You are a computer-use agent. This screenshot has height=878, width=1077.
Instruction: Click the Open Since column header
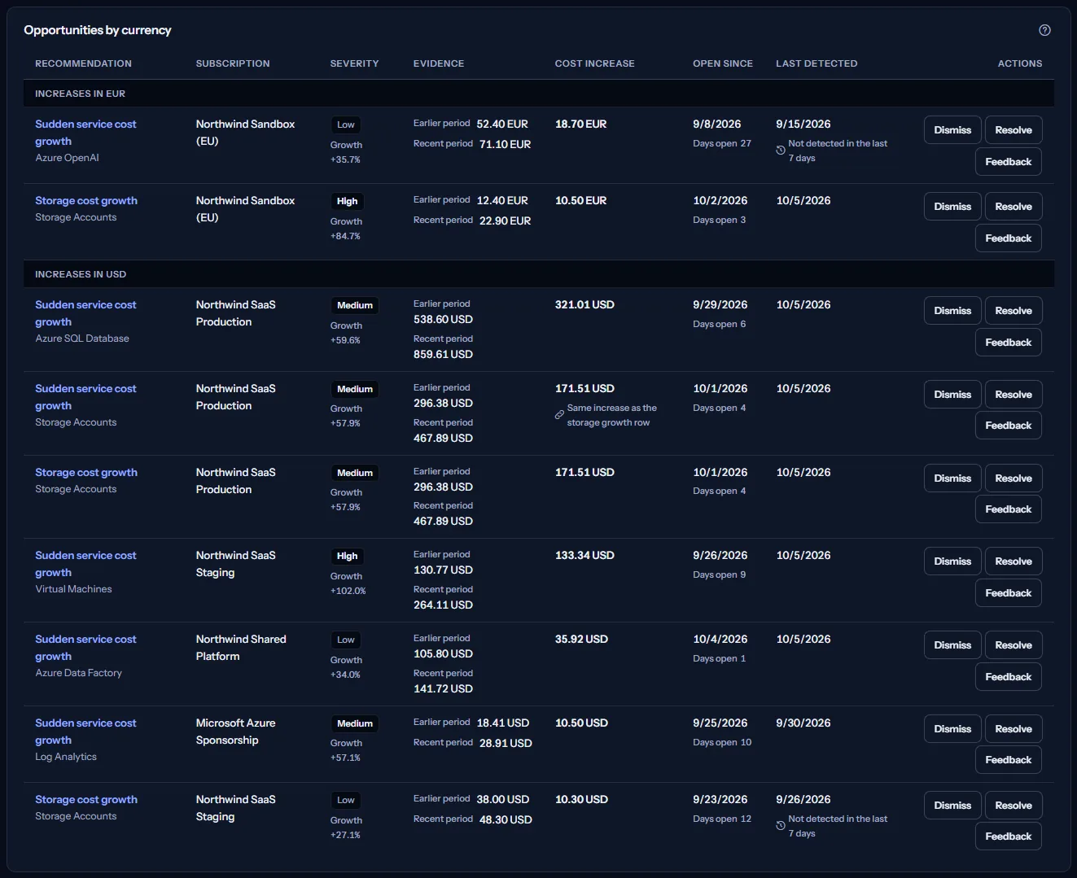723,63
